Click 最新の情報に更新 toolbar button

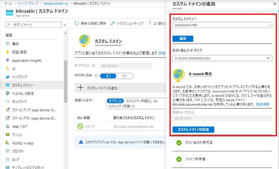91,23
